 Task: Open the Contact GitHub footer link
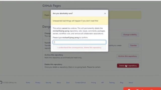(x=80, y=82)
